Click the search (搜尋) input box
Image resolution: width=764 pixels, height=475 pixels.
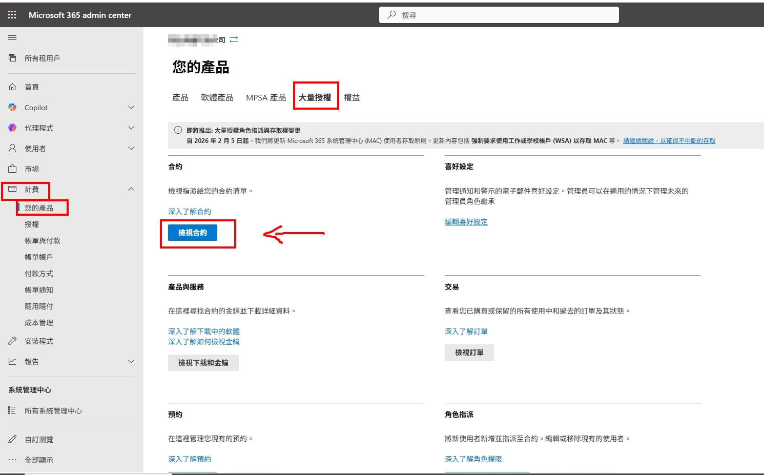499,15
